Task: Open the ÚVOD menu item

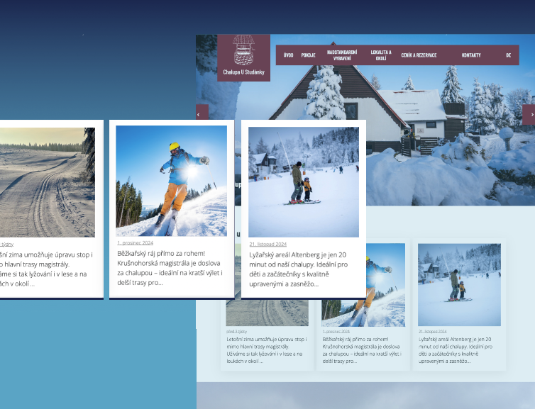Action: click(288, 55)
